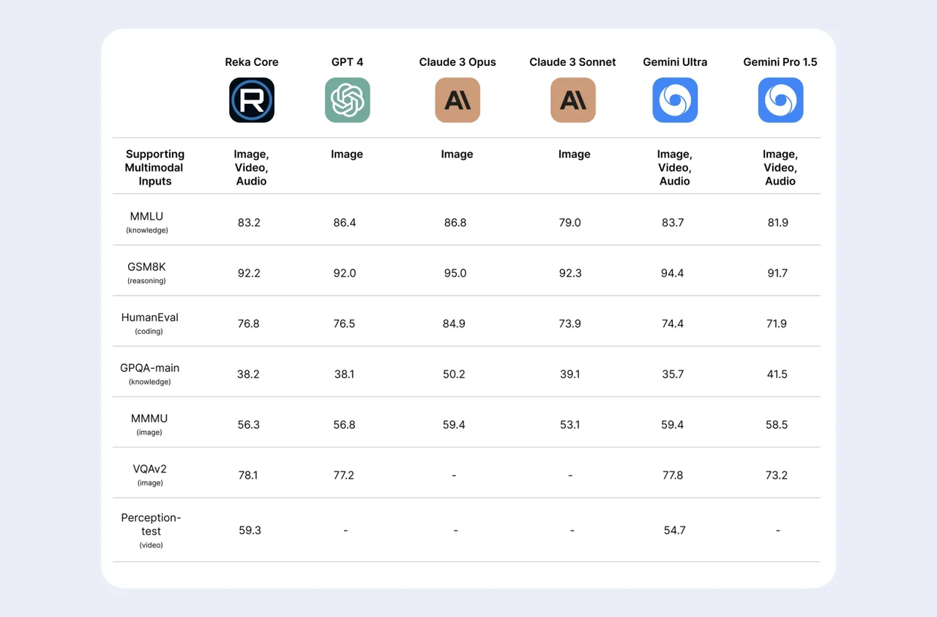Screen dimensions: 937x617
Task: Select the HumanEval coding row label
Action: pyautogui.click(x=149, y=323)
